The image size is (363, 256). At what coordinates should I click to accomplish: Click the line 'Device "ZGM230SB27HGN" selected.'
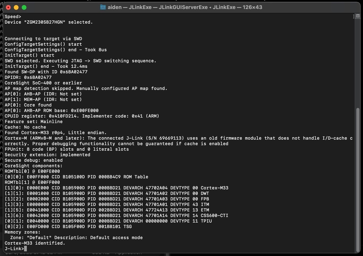coord(49,22)
